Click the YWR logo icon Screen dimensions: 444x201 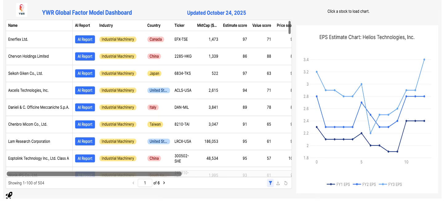coord(22,10)
